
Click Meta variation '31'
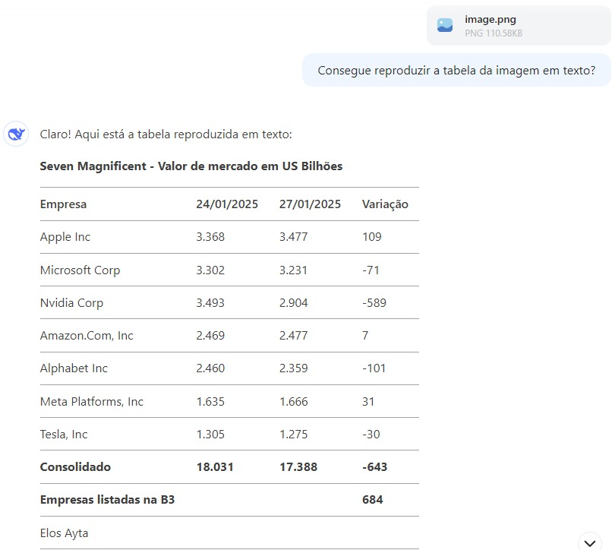(x=368, y=402)
